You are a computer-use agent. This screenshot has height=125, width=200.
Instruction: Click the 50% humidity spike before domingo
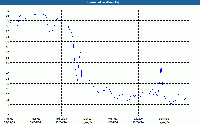[x=161, y=63]
